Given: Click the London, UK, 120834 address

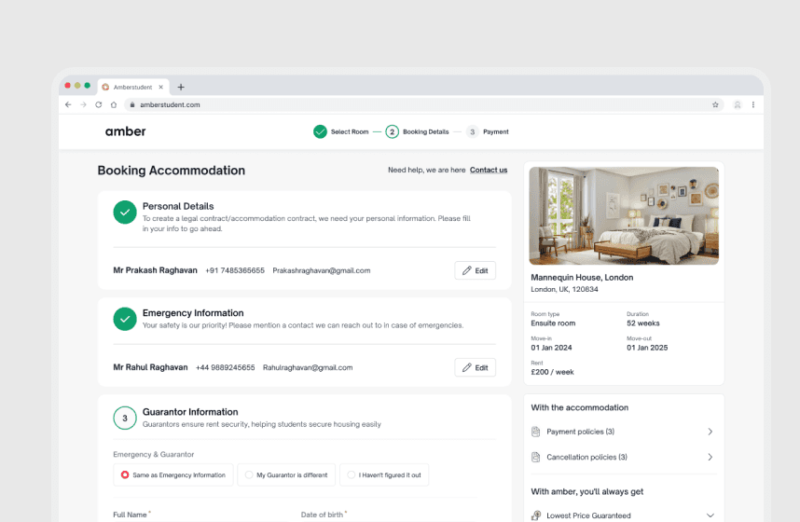Looking at the screenshot, I should 564,289.
